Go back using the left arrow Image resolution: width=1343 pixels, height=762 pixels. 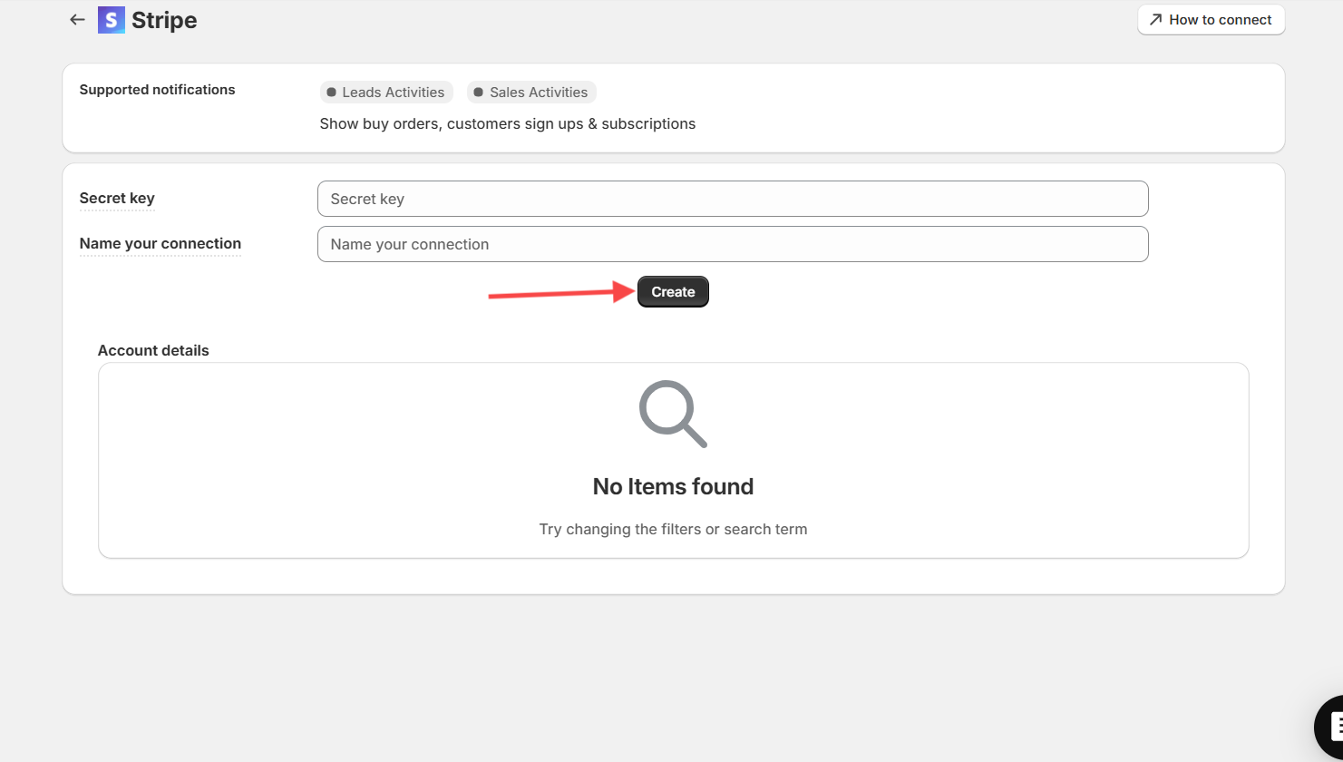pos(77,19)
